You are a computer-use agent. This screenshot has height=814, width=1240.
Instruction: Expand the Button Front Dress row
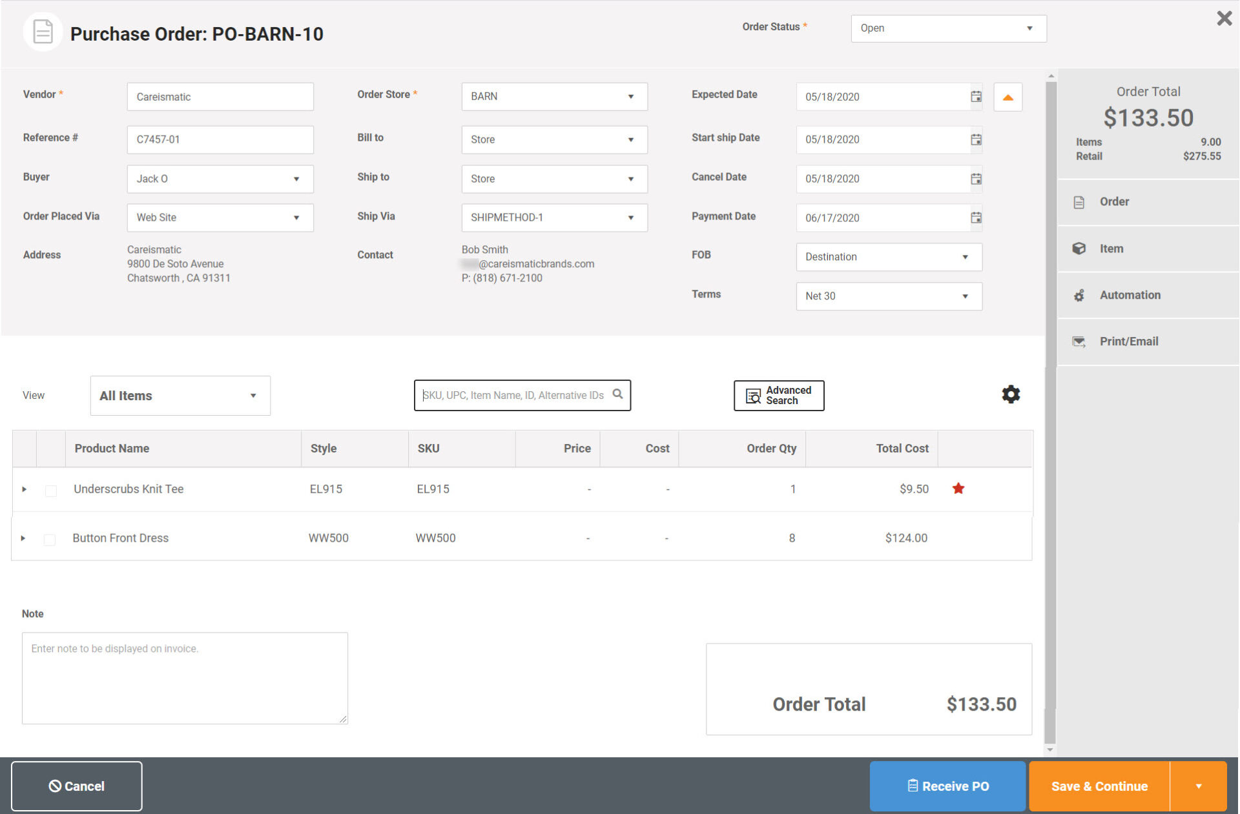pos(23,538)
